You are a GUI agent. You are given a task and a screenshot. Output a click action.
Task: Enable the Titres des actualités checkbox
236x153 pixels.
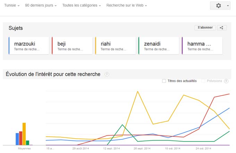(x=164, y=81)
